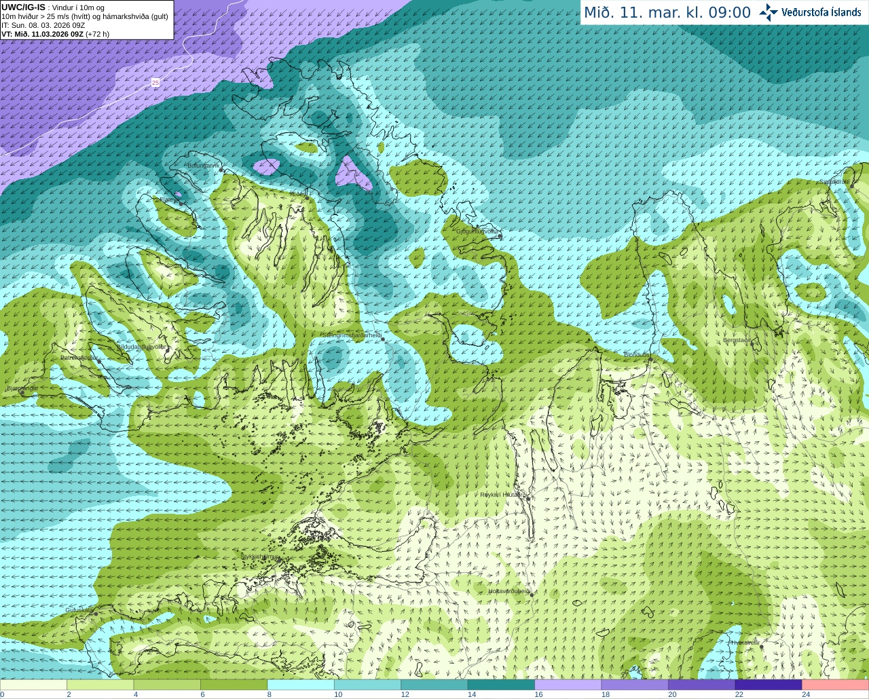
Task: Click the 18–20 m/s purple legend swatch
Action: coord(635,685)
